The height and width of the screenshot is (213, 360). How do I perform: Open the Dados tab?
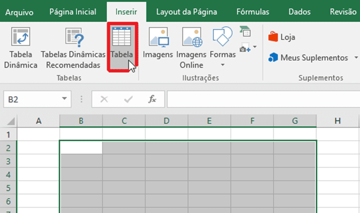[x=299, y=12]
